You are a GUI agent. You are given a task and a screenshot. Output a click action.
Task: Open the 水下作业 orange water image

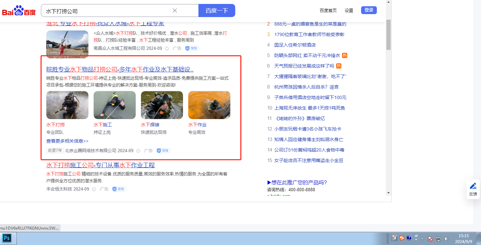point(209,105)
